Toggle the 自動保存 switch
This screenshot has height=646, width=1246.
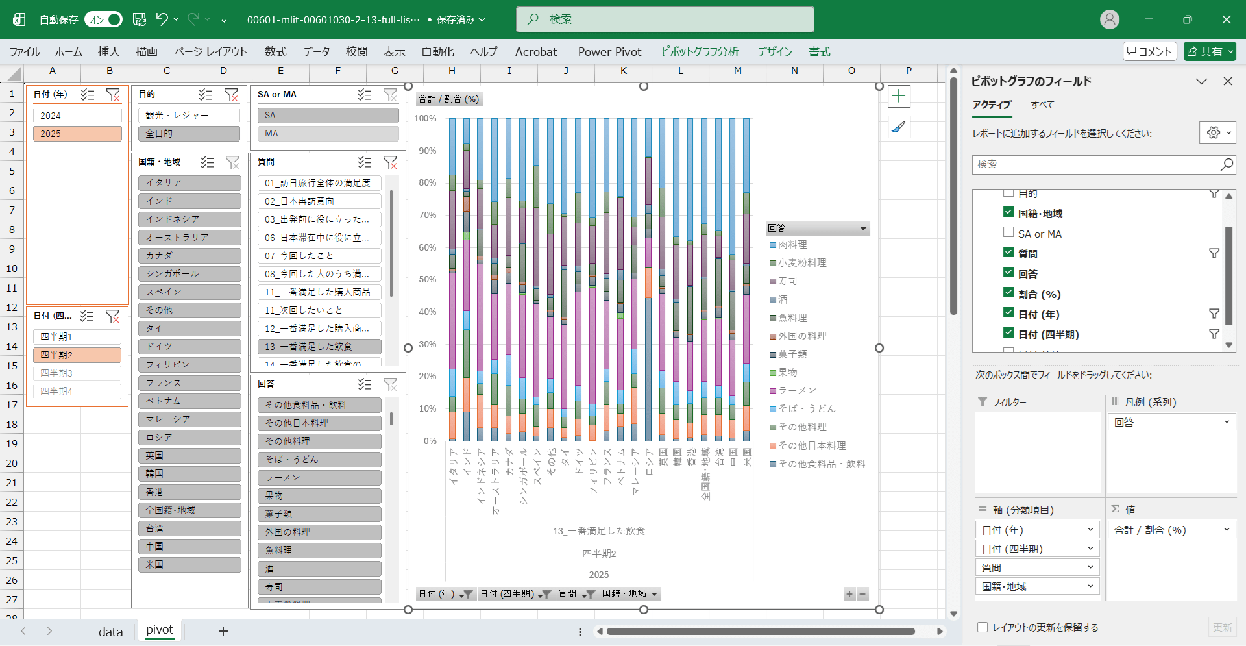click(104, 19)
